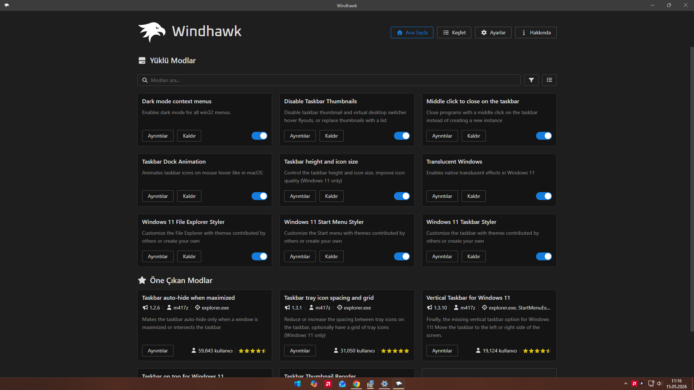Open AMD Software taskbar icon
Screen dimensions: 694x390
click(328, 384)
